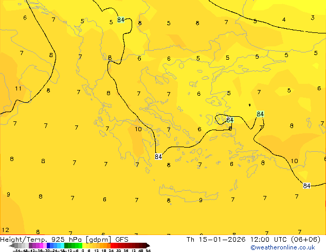Pick the purple swatch above -42 in legend
Image resolution: width=326 pixels, height=252 pixels.
click(30, 245)
